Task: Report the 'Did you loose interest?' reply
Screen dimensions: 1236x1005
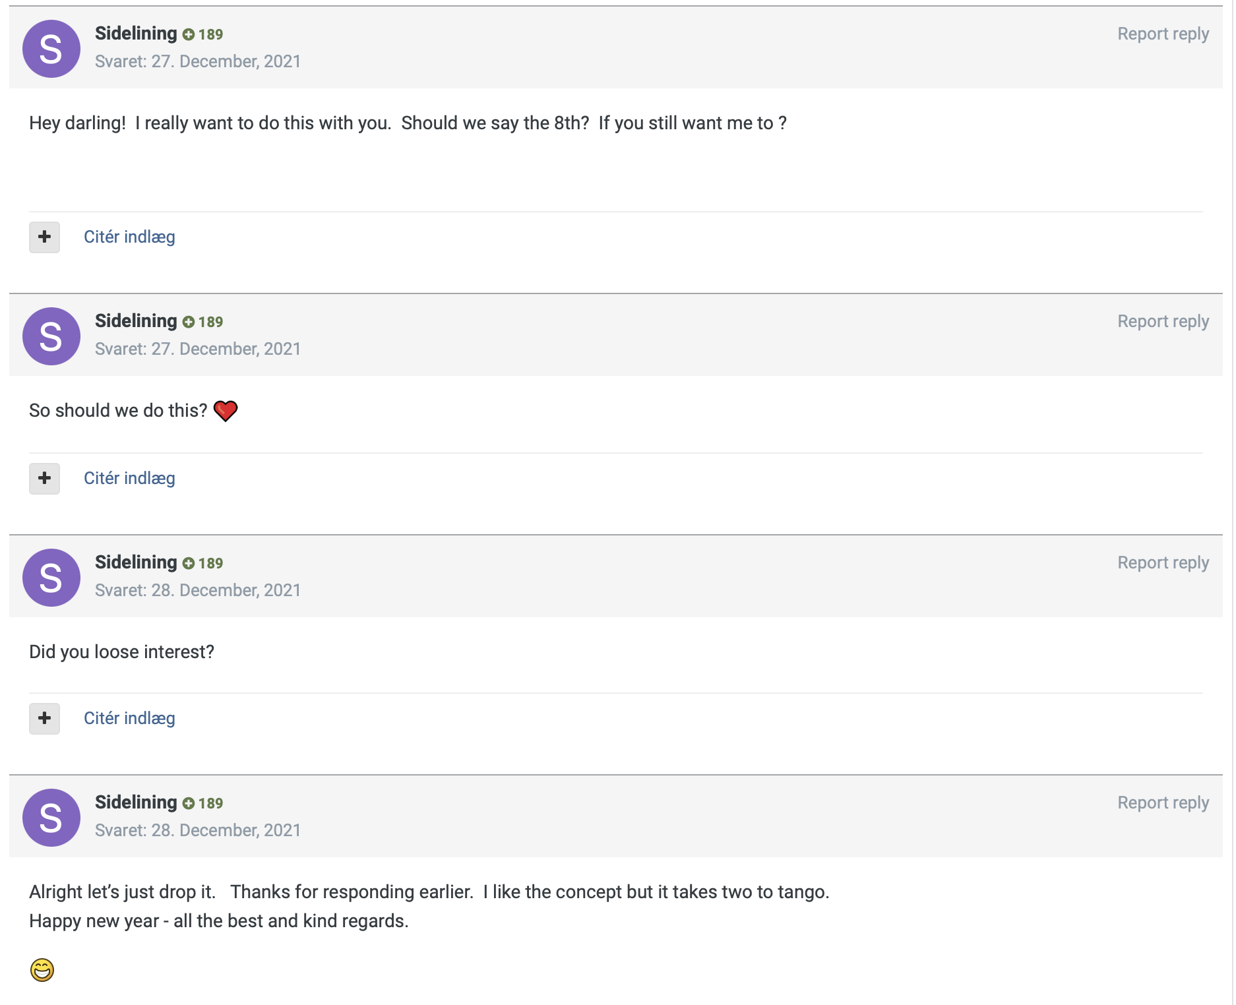Action: coord(1163,563)
